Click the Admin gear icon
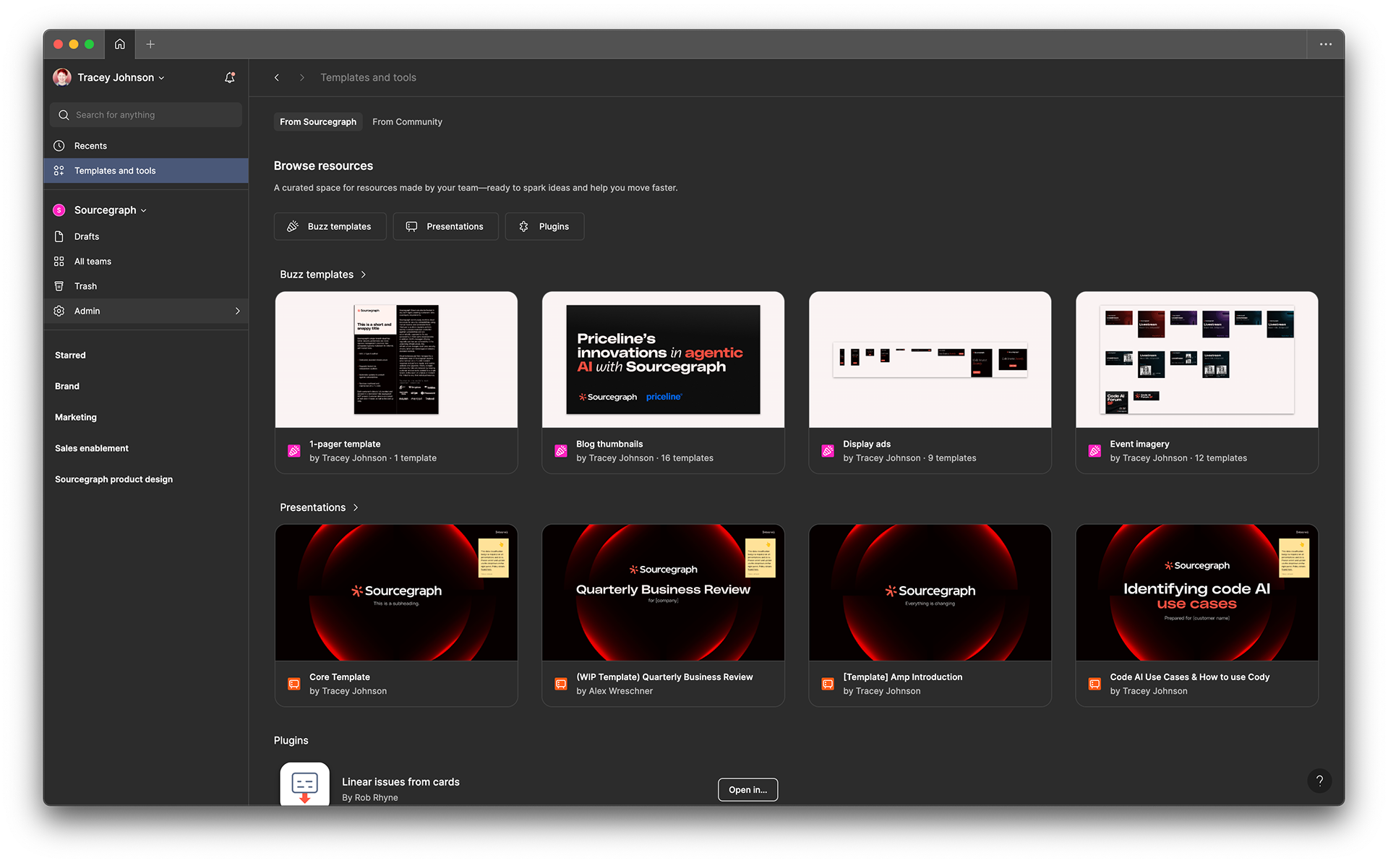Viewport: 1388px width, 863px height. [59, 311]
